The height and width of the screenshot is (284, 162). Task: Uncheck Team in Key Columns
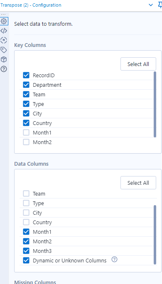(x=26, y=94)
